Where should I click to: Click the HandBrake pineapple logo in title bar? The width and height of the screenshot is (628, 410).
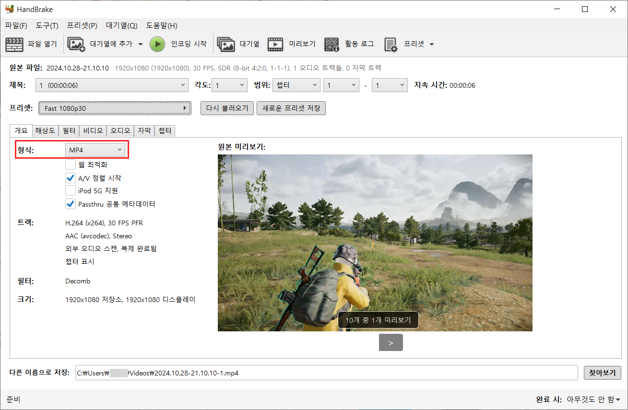click(9, 9)
